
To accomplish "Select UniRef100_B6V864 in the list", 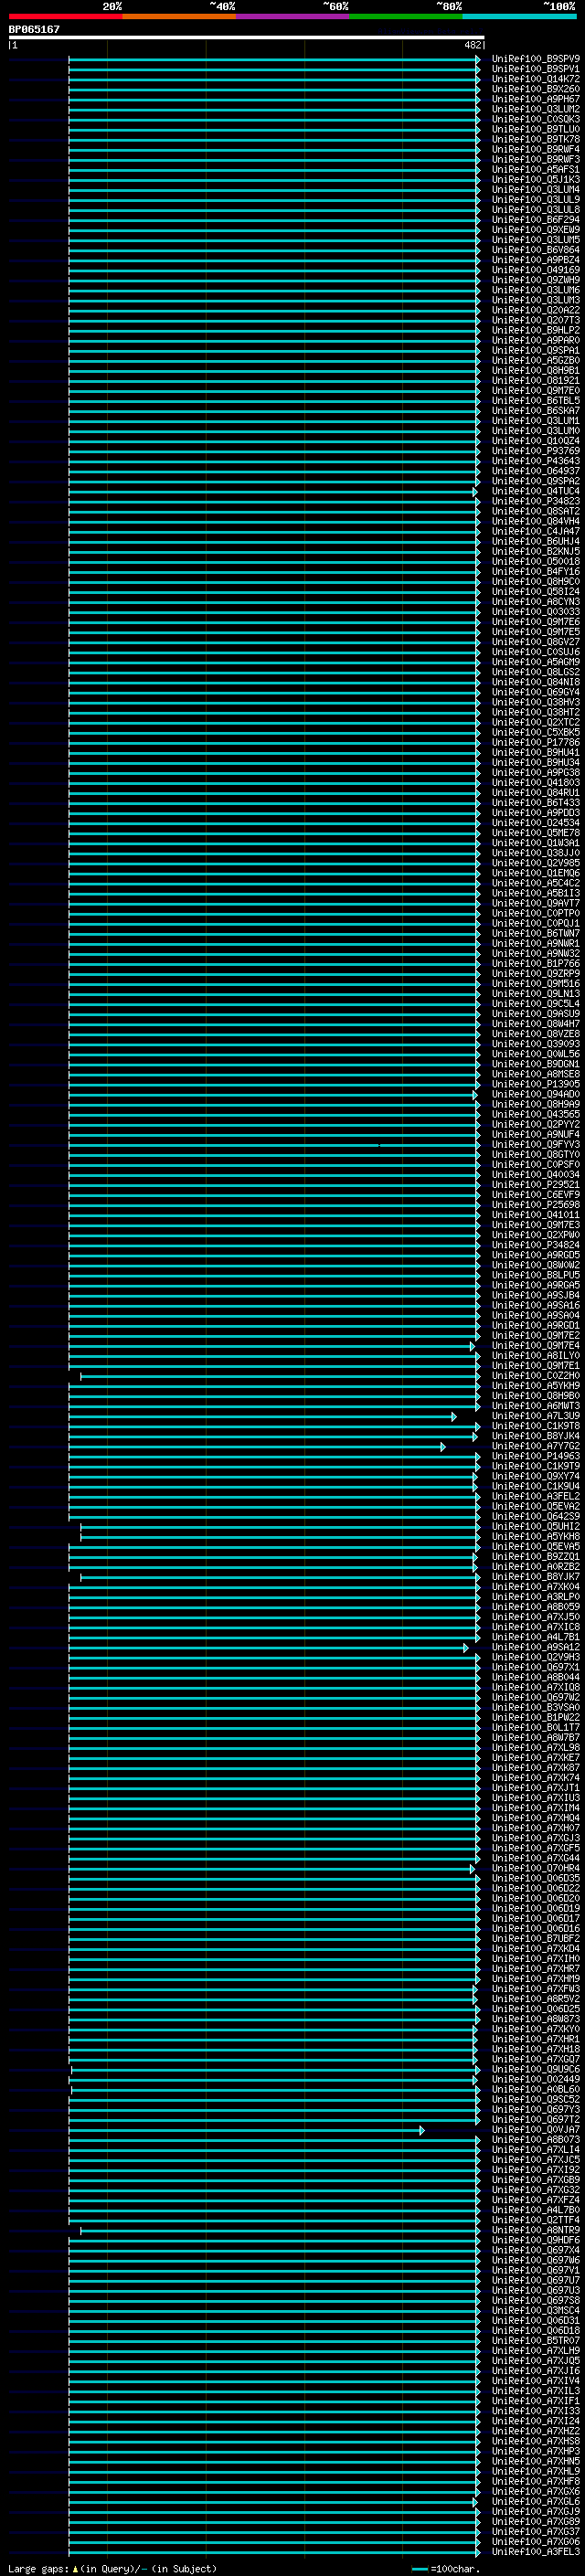I will [x=535, y=250].
